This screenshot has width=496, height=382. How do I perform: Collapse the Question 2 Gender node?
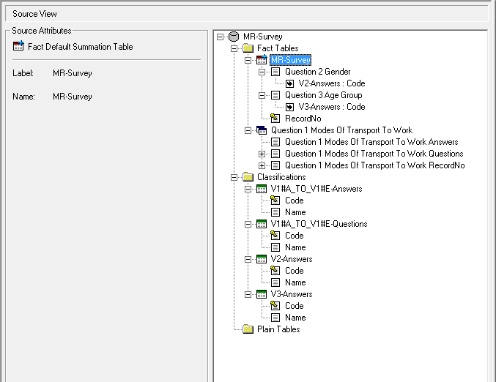pos(262,72)
